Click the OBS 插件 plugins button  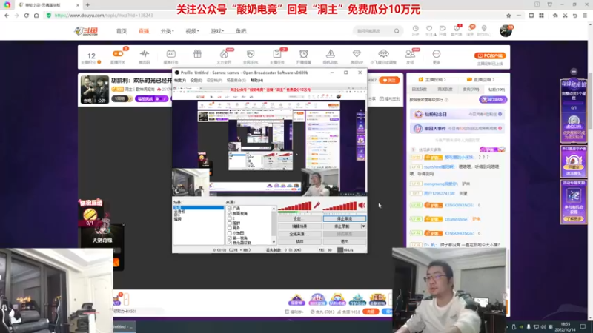pyautogui.click(x=299, y=242)
